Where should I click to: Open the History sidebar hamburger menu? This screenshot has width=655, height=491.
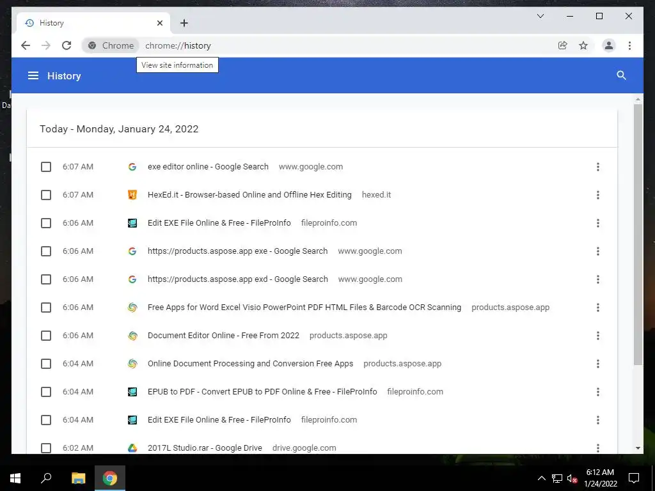33,75
